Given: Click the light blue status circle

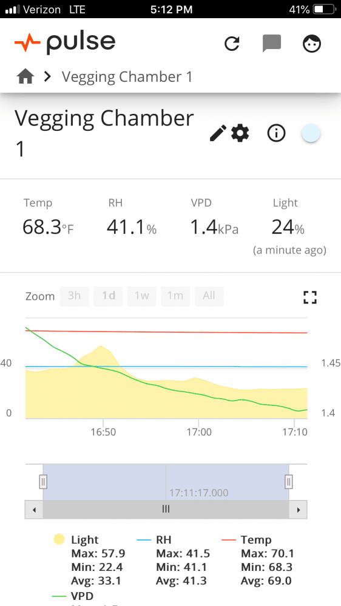Looking at the screenshot, I should coord(311,134).
